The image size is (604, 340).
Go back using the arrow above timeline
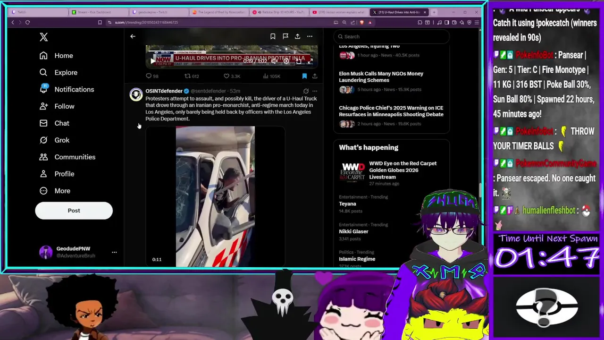(x=133, y=36)
